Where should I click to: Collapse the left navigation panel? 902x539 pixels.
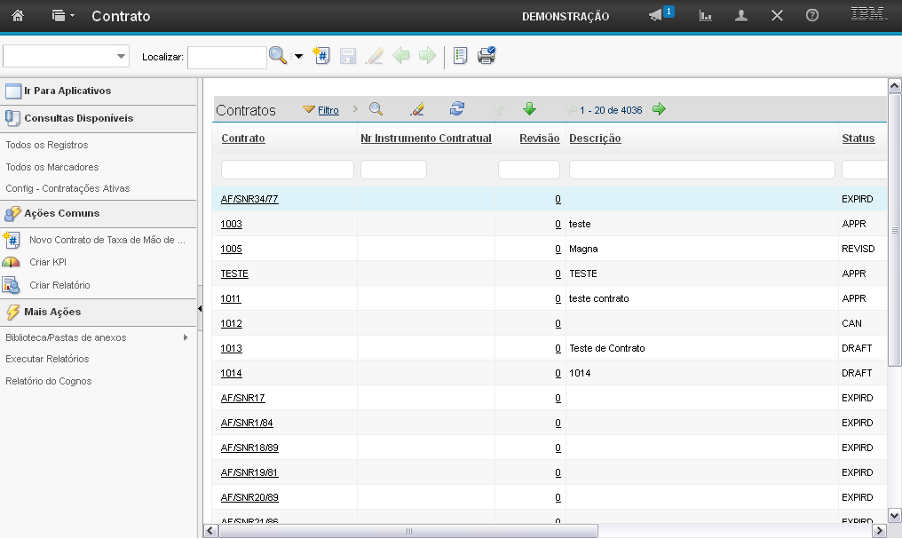(x=200, y=308)
